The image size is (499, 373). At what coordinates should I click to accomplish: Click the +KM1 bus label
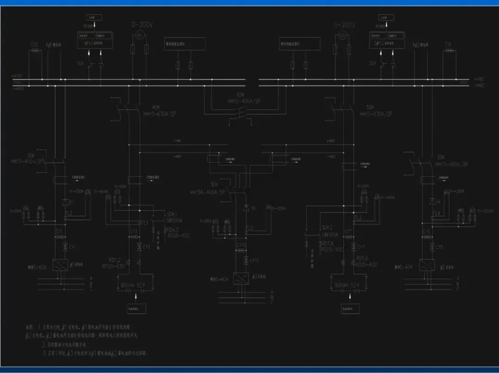pyautogui.click(x=17, y=76)
